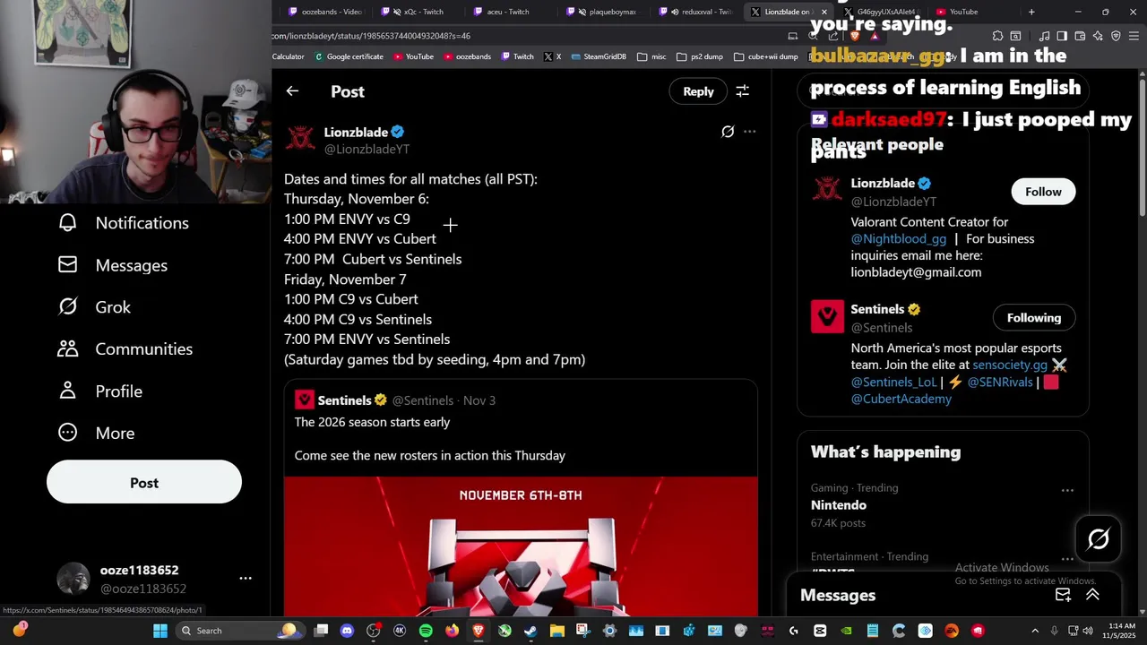The width and height of the screenshot is (1147, 645).
Task: Switch to the reduxxval Twitch tab
Action: tap(697, 12)
